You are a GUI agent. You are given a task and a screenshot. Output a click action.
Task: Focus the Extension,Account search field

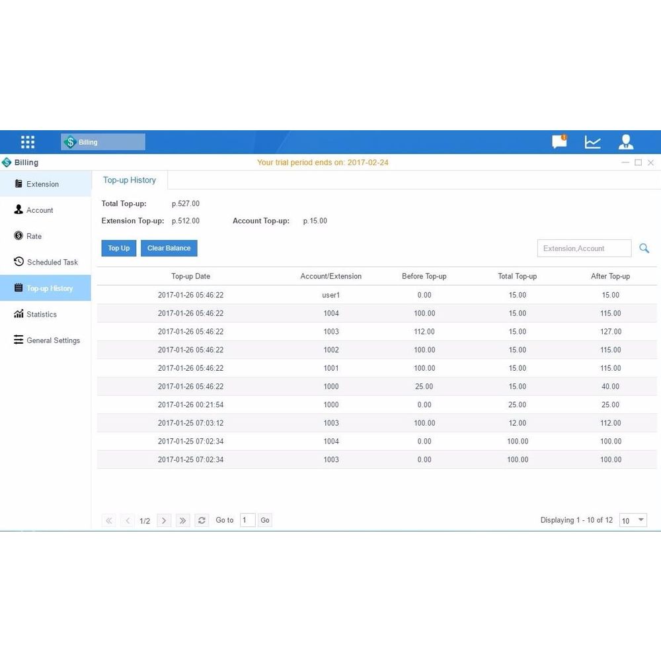click(x=584, y=249)
